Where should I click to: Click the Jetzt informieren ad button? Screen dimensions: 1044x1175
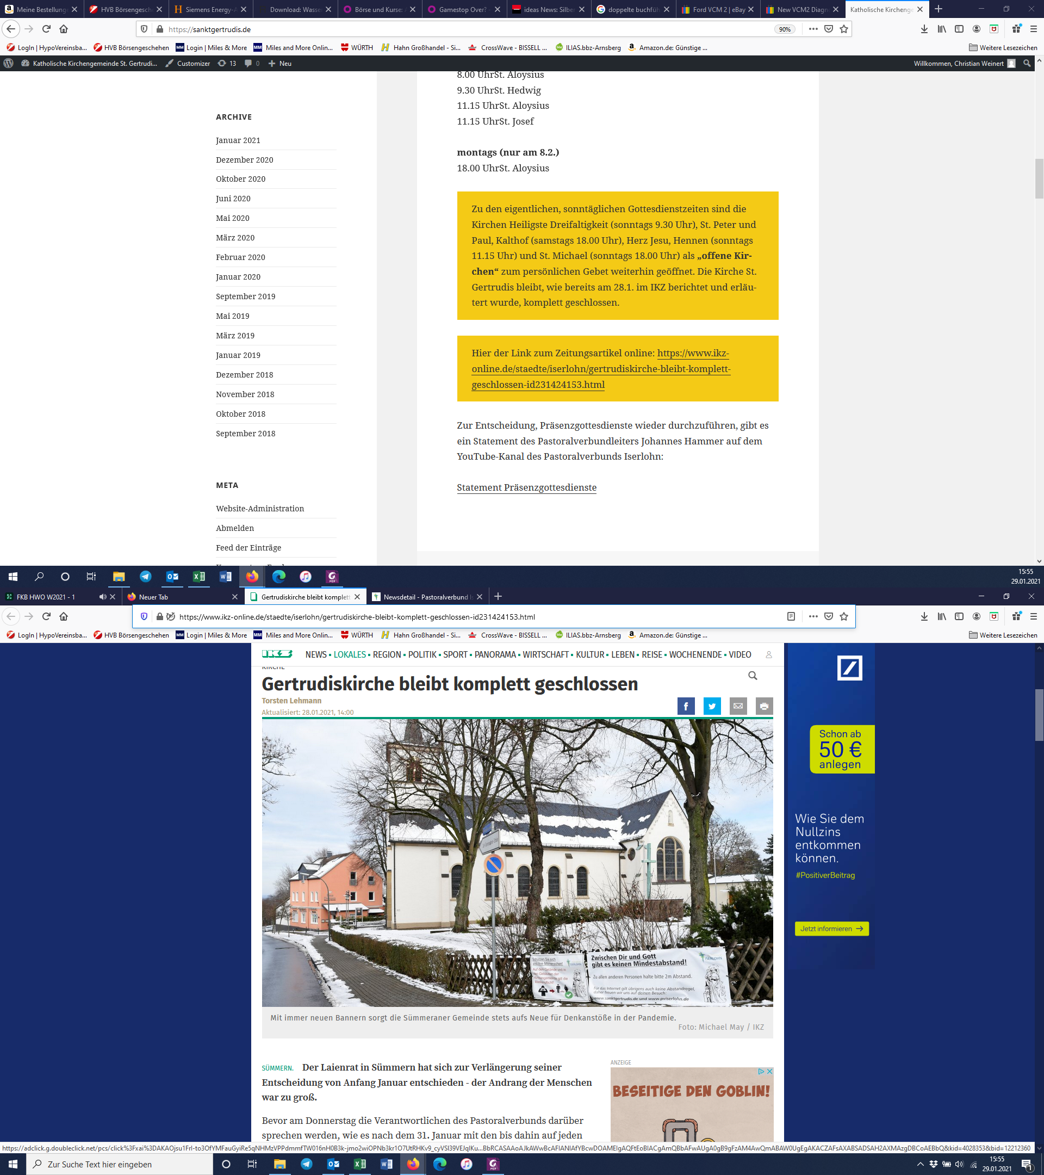coord(831,929)
